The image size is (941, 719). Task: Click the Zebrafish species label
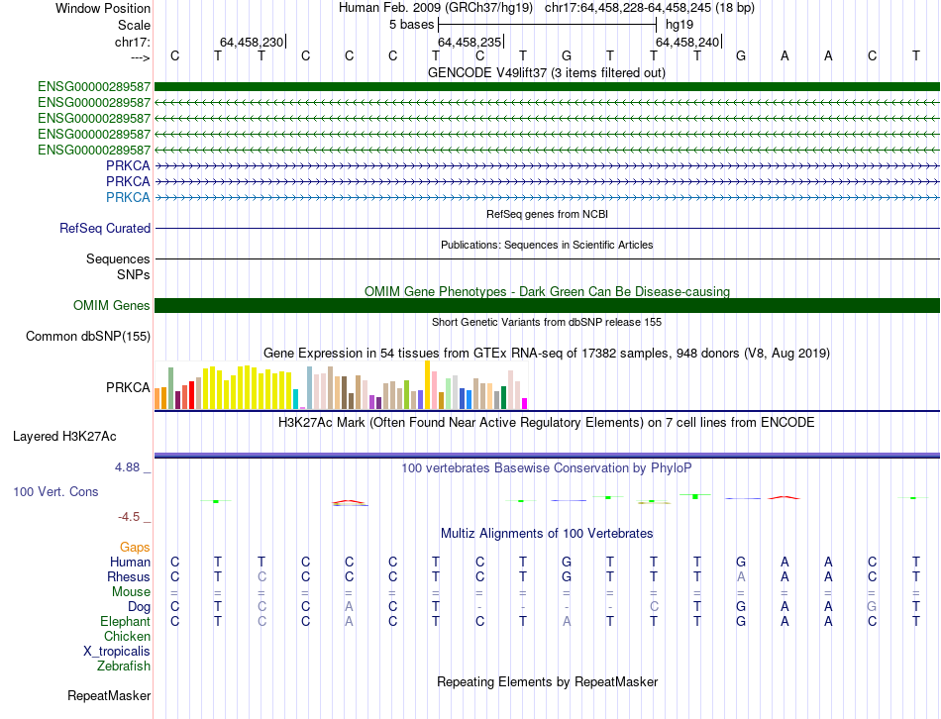pos(124,667)
